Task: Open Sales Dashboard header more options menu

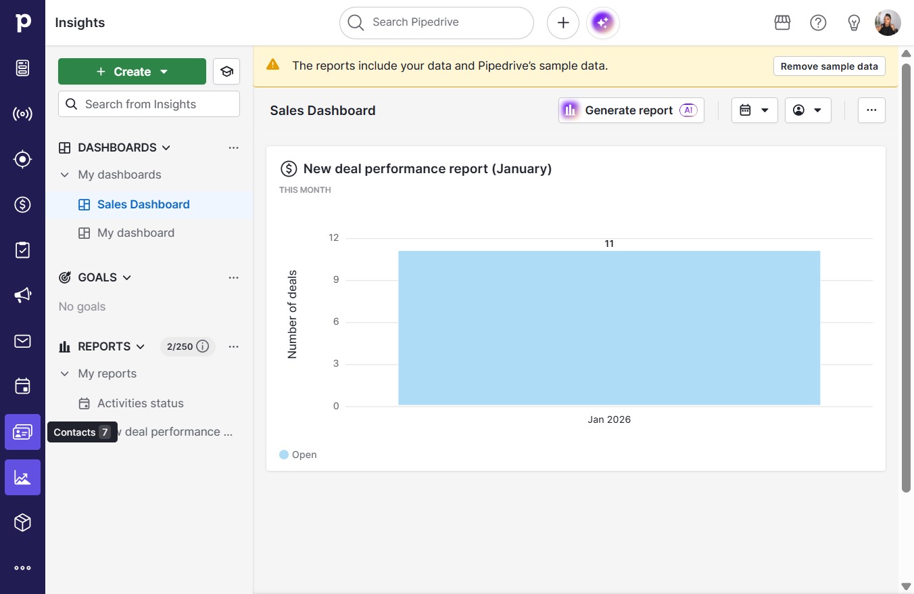Action: click(x=871, y=110)
